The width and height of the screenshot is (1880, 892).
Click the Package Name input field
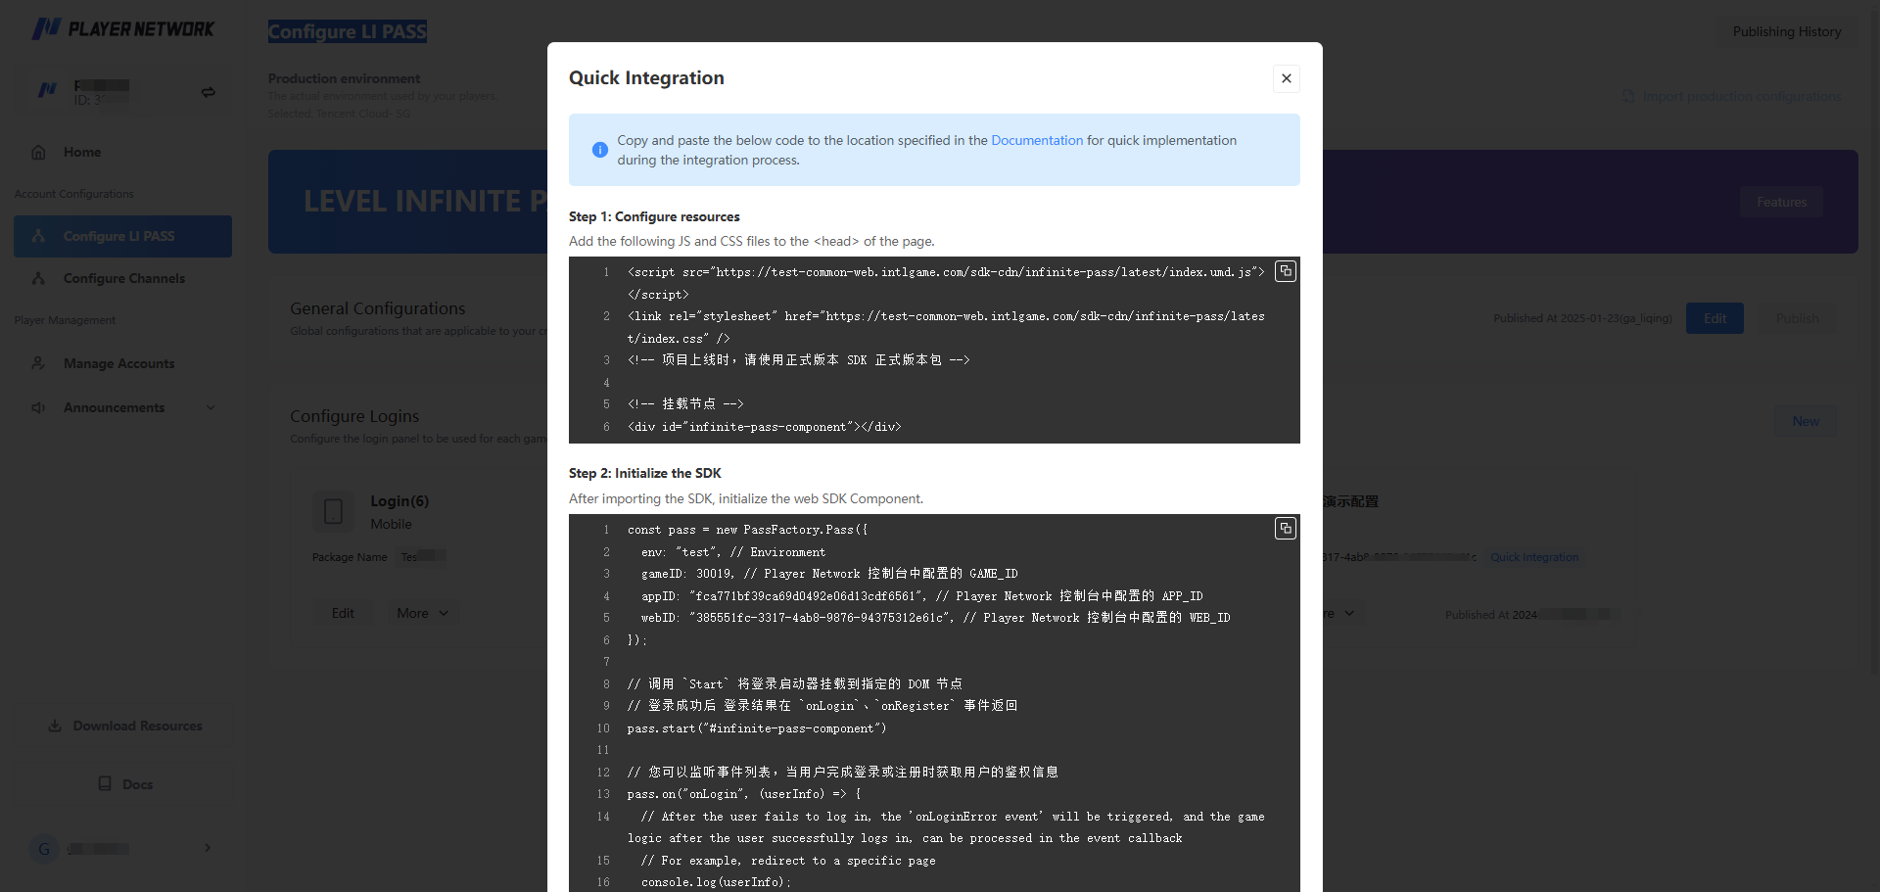423,556
